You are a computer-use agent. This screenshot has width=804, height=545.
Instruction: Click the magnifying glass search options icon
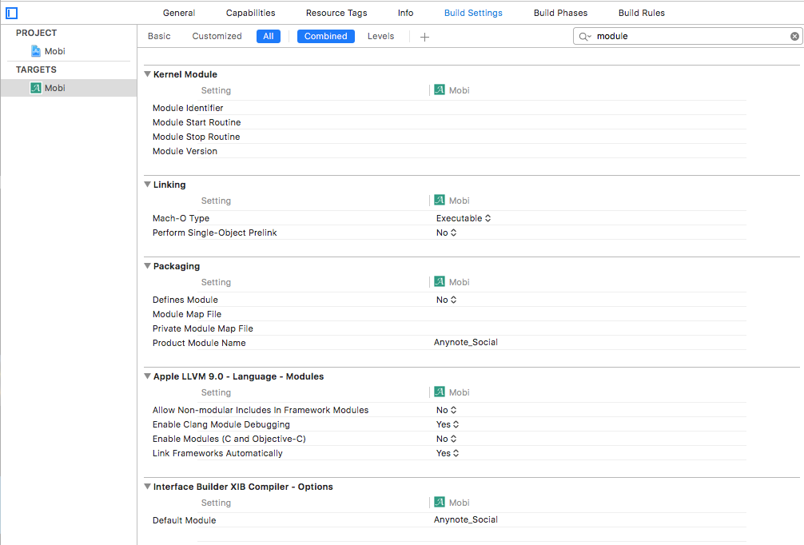[x=585, y=37]
